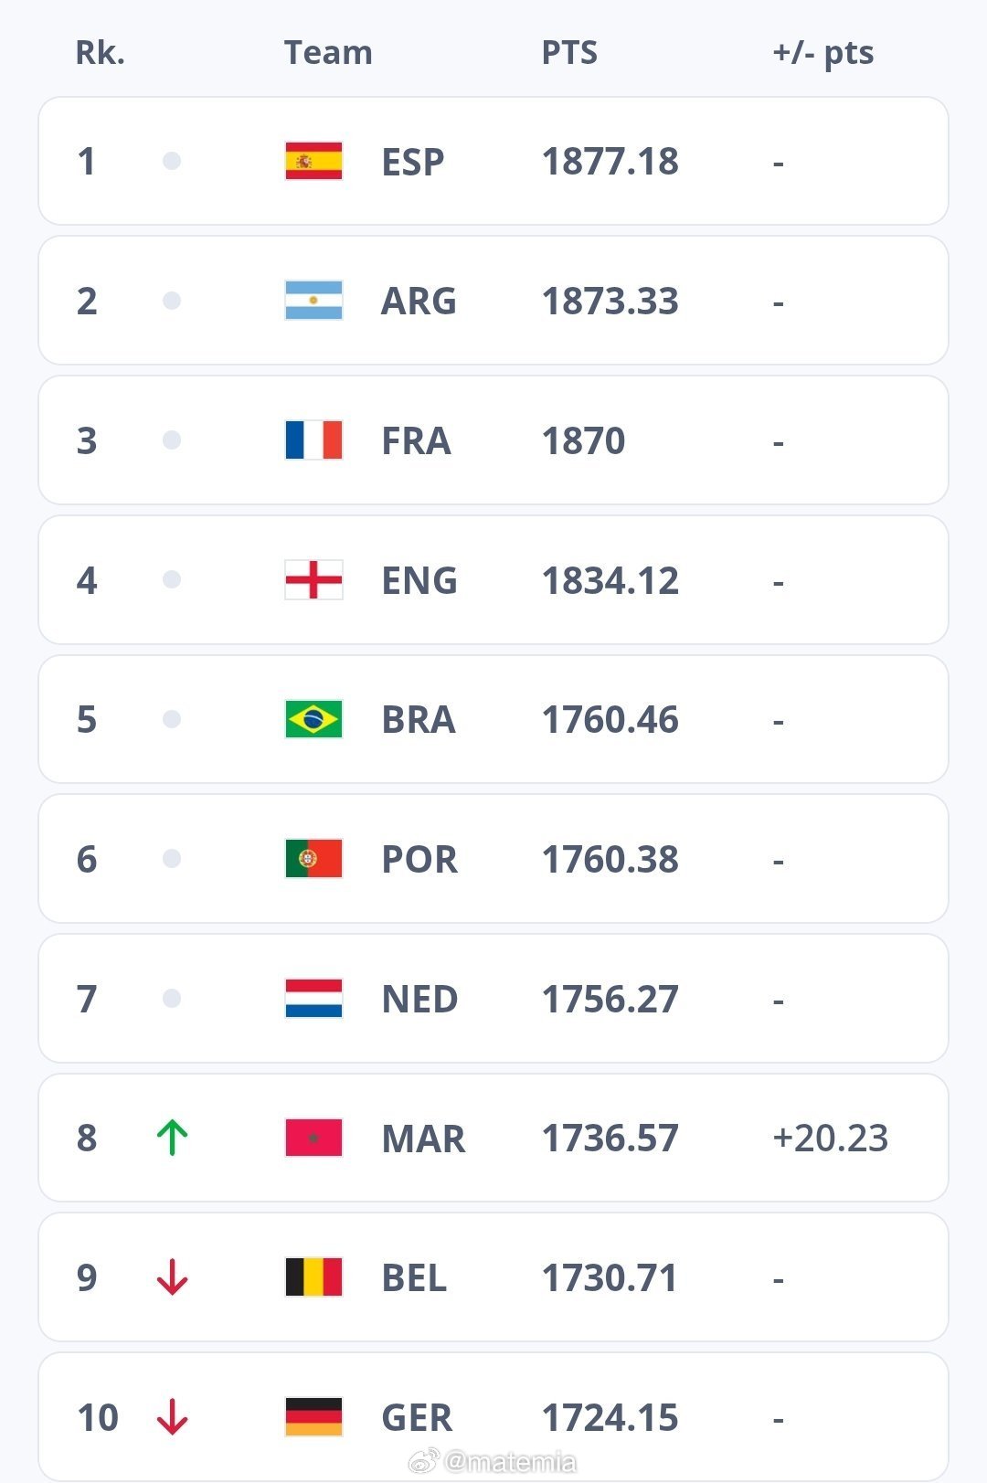Sort by the PTS column header
987x1483 pixels.
point(569,53)
